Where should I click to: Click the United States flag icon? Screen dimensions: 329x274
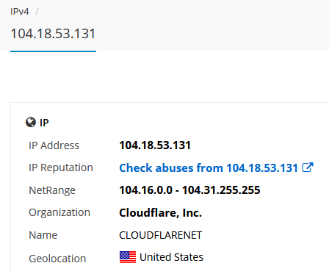128,257
